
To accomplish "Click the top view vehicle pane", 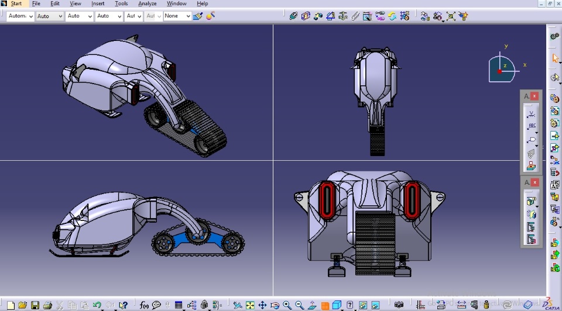I will click(409, 92).
